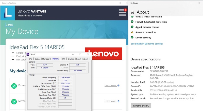Close the CPU-Z window
Viewport: 203px width, 112px height.
click(x=88, y=54)
